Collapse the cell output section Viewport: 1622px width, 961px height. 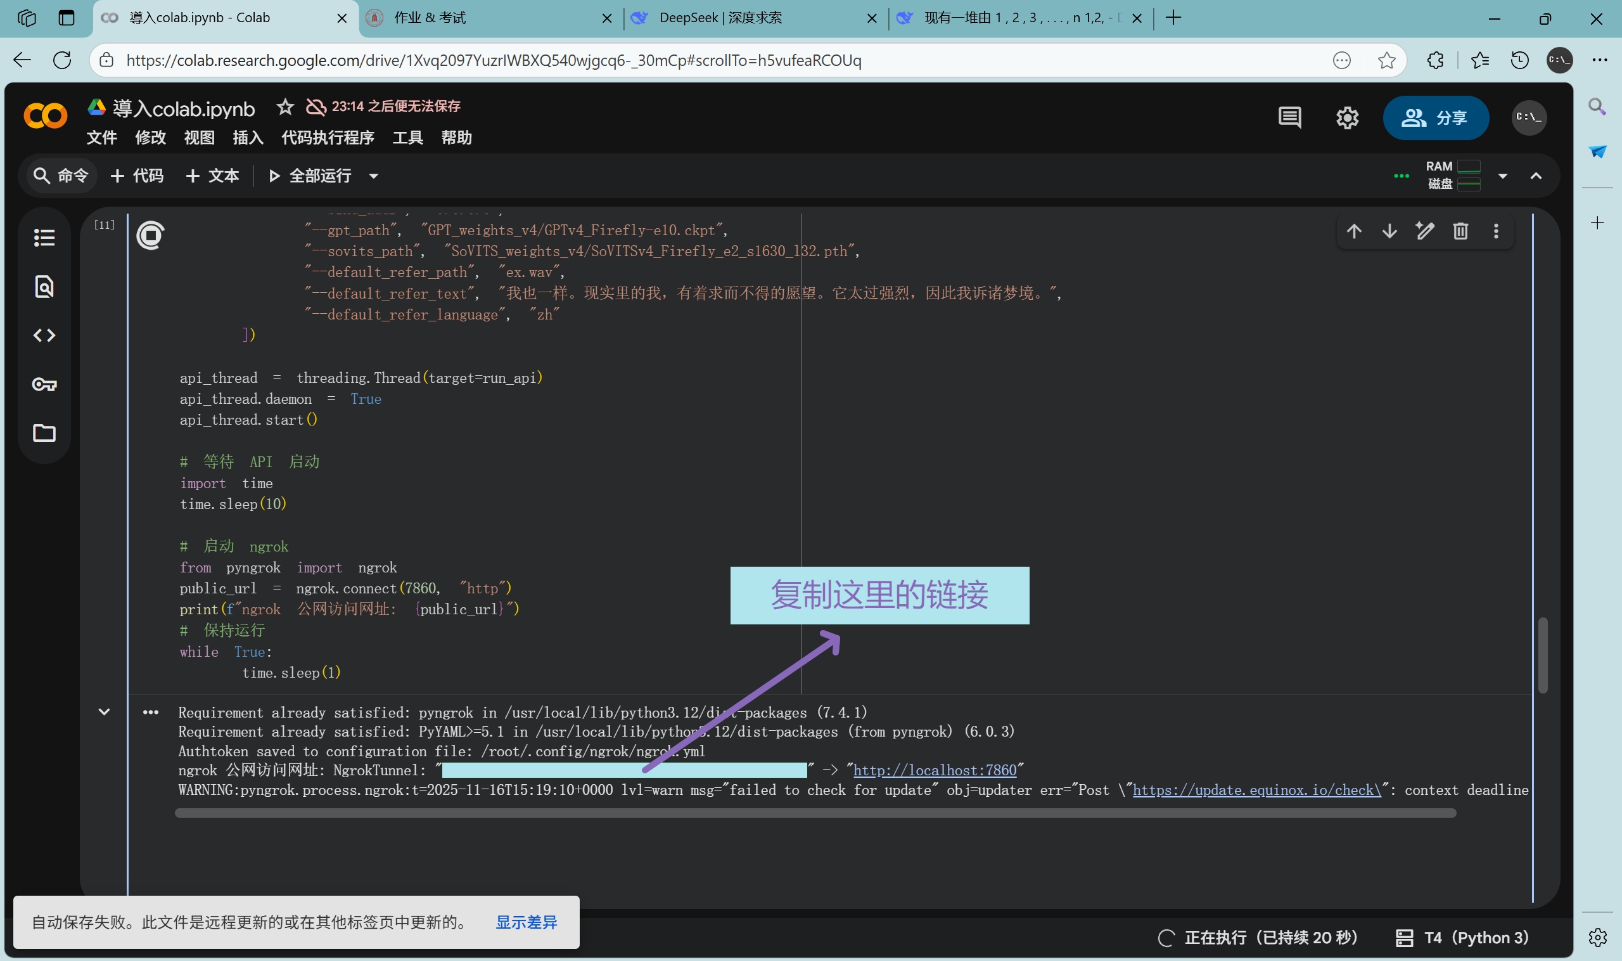(103, 712)
